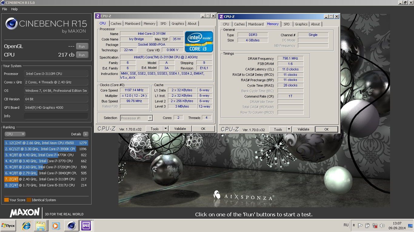Open Memory tab in left CPU-Z window
This screenshot has height=232, width=414.
point(149,24)
